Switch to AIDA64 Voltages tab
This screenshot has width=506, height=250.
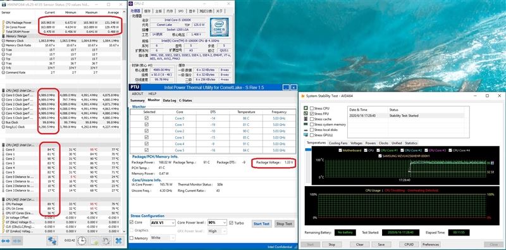tap(356, 143)
